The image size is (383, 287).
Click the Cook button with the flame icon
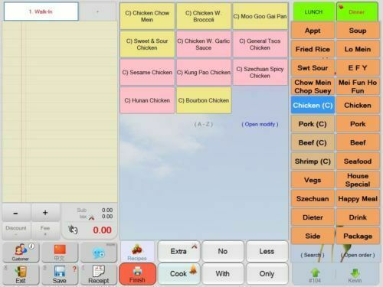(x=178, y=274)
